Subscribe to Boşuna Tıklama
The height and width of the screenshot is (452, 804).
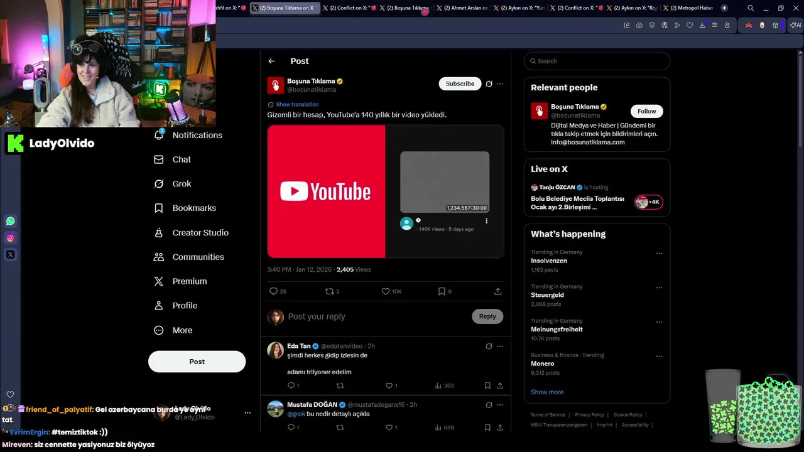[460, 83]
